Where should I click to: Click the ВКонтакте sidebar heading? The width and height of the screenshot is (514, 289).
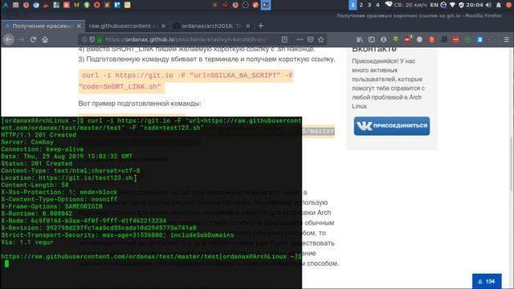374,50
